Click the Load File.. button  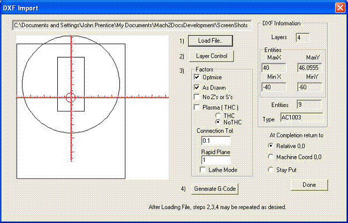click(210, 41)
